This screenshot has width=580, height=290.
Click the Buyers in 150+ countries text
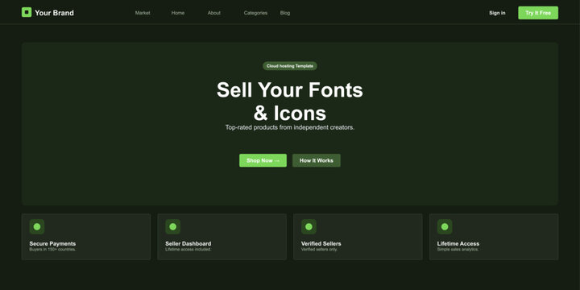(52, 249)
